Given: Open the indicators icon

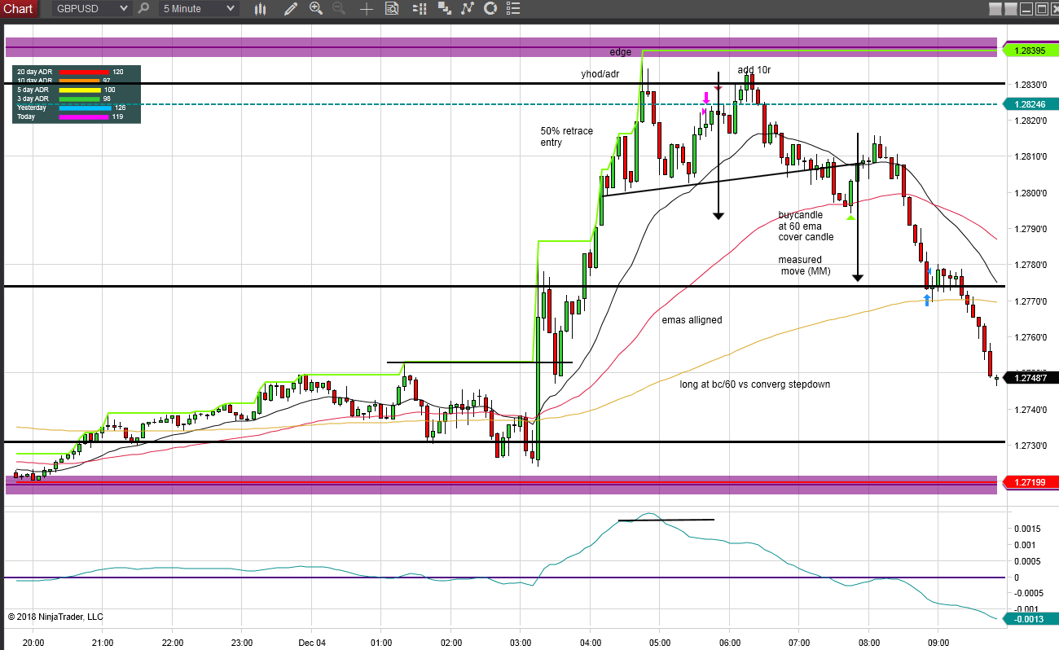Looking at the screenshot, I should pyautogui.click(x=468, y=9).
